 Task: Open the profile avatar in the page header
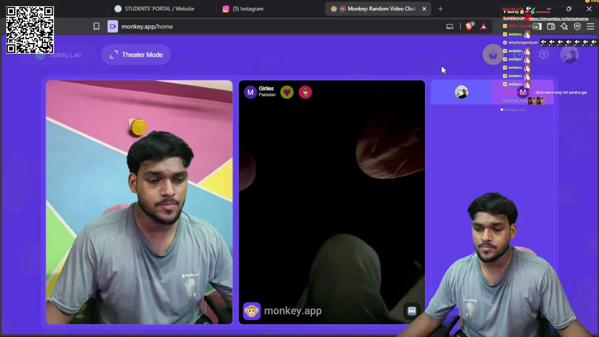click(x=570, y=55)
